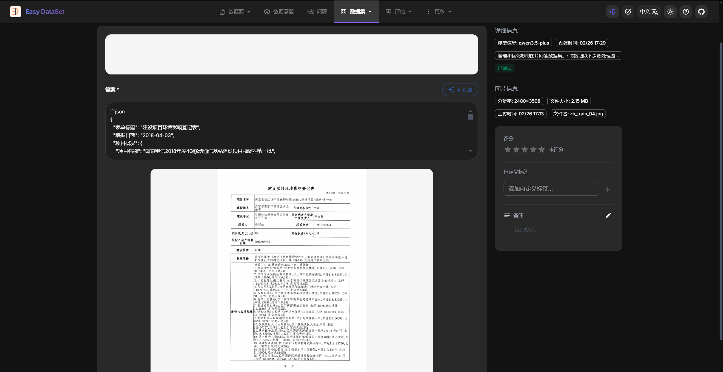The width and height of the screenshot is (723, 372).
Task: Expand the 评估 dropdown menu
Action: click(398, 12)
